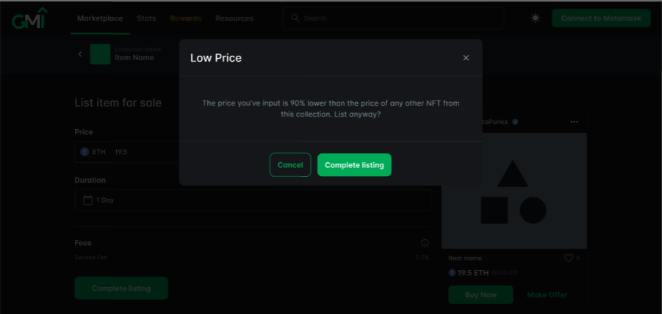Image resolution: width=662 pixels, height=314 pixels.
Task: Click the back chevron arrow
Action: point(80,54)
